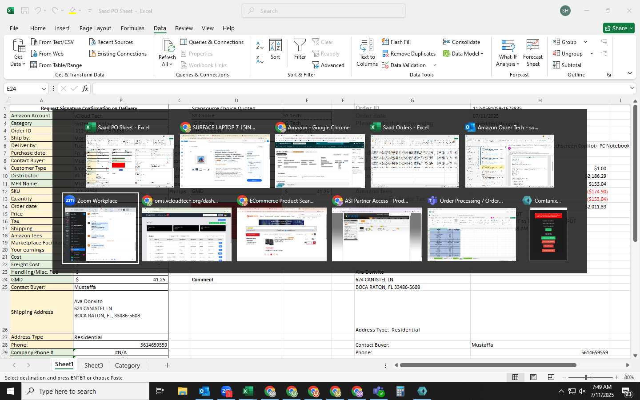This screenshot has height=400, width=640.
Task: Click Consolidate
Action: tap(461, 42)
